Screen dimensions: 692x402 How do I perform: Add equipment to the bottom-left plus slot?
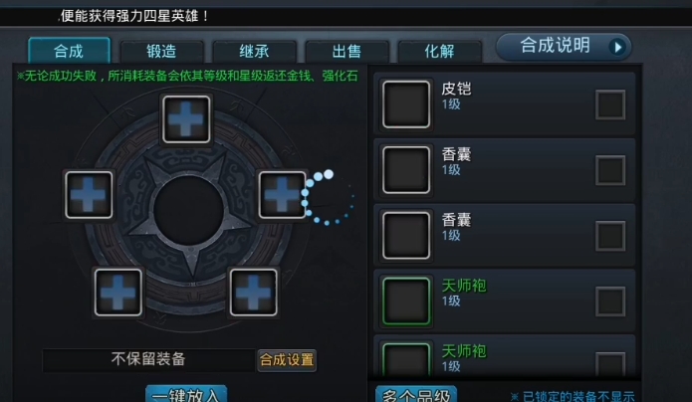118,293
